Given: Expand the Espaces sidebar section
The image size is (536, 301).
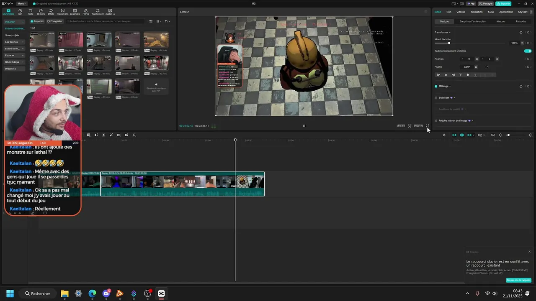Looking at the screenshot, I should (14, 55).
